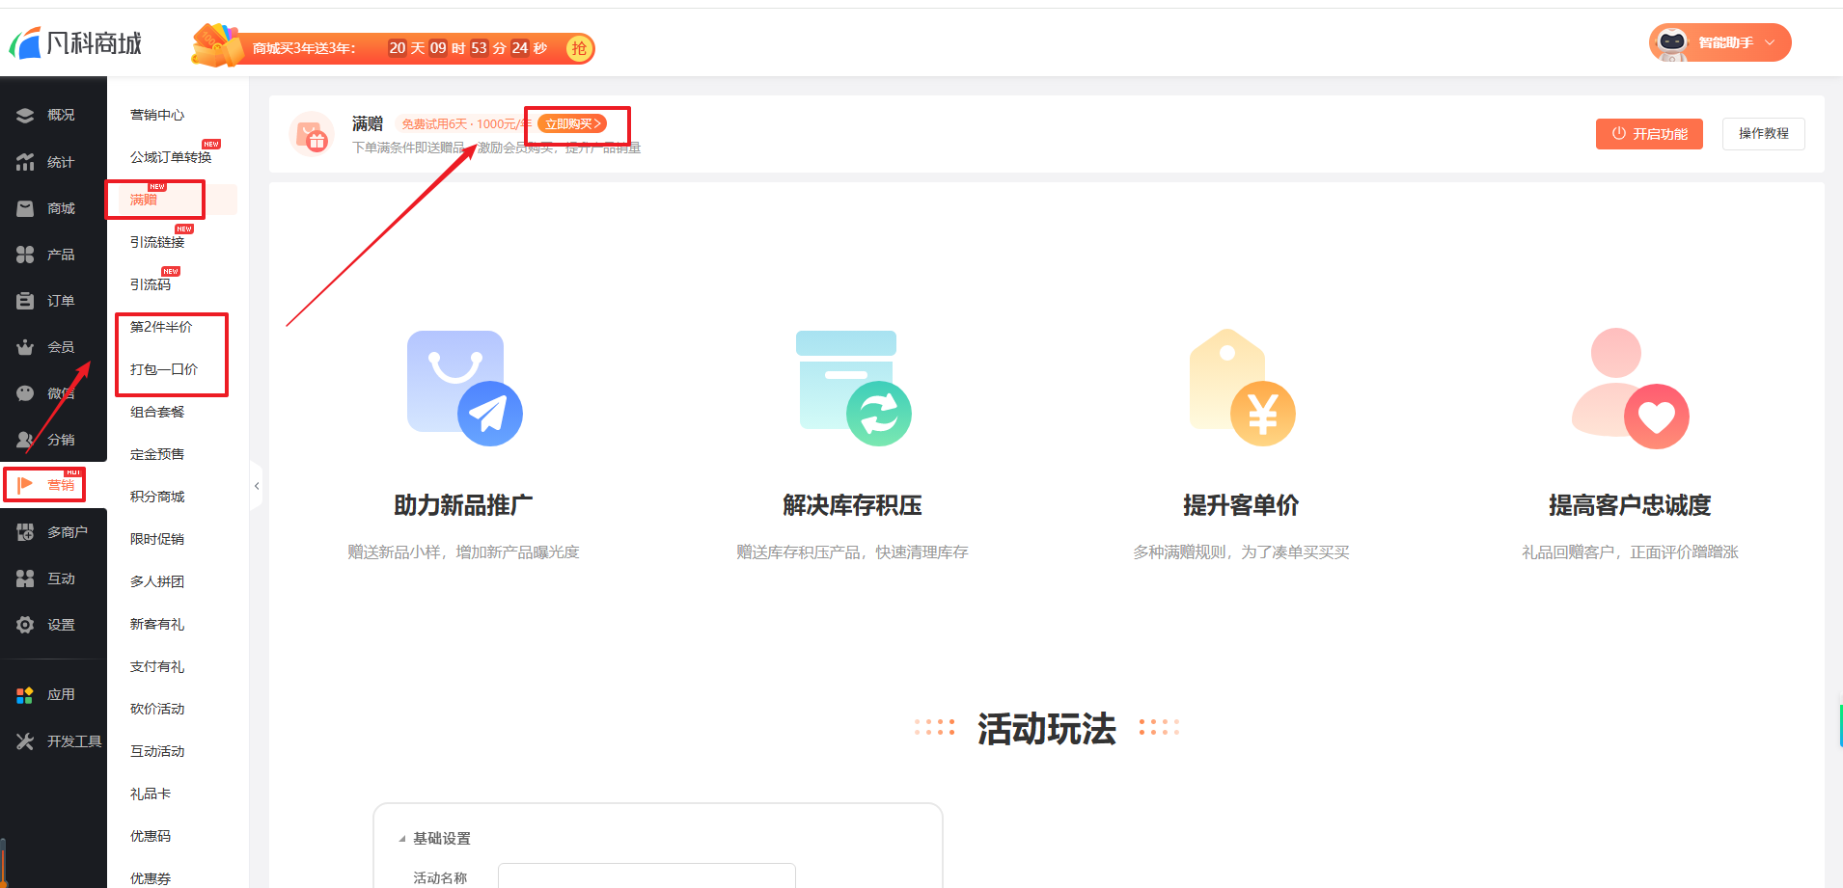Click the 抢 round promo badge
This screenshot has width=1843, height=888.
[x=579, y=49]
